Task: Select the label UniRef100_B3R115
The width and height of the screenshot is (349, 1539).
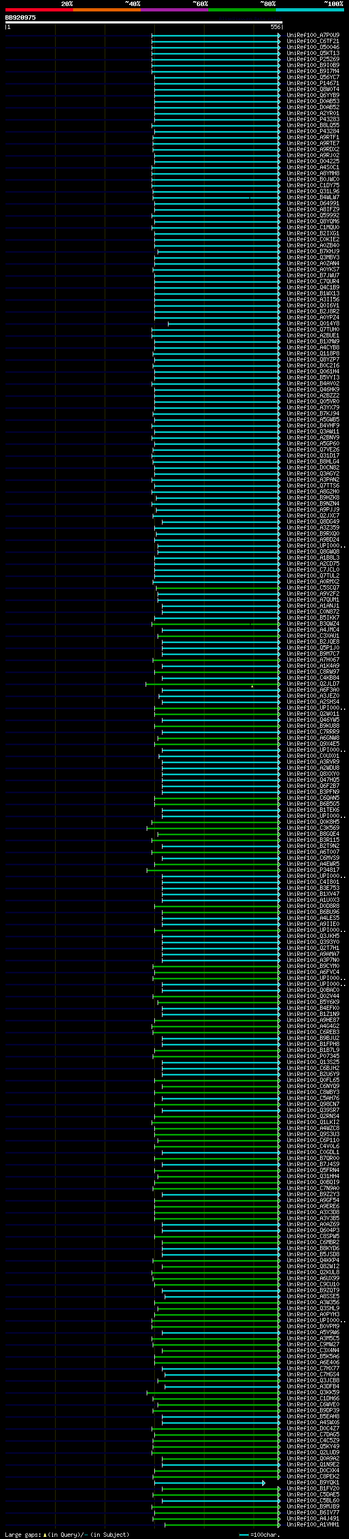Action: pyautogui.click(x=313, y=840)
